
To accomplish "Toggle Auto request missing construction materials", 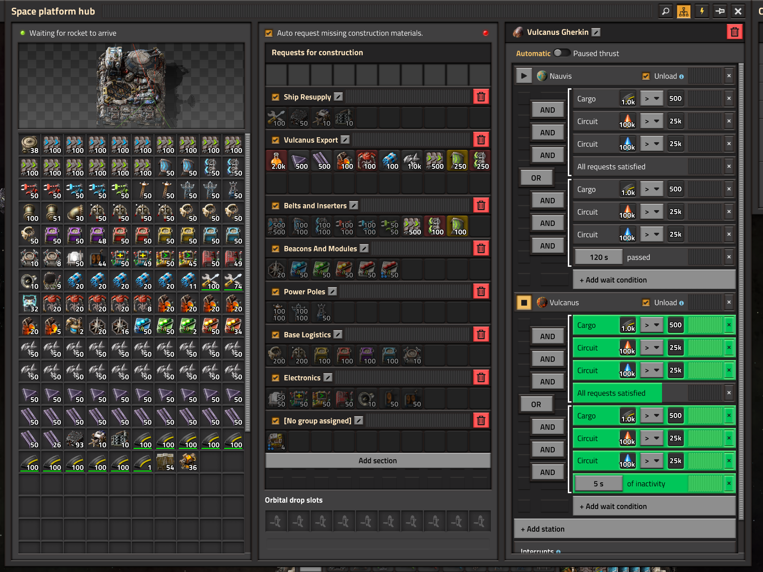I will (269, 33).
